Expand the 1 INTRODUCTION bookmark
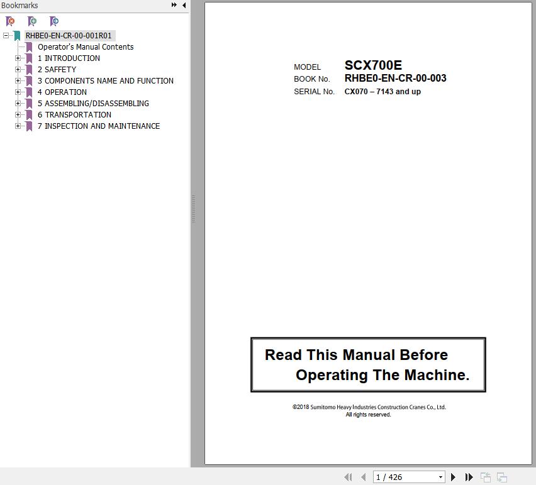Image resolution: width=536 pixels, height=485 pixels. tap(18, 58)
